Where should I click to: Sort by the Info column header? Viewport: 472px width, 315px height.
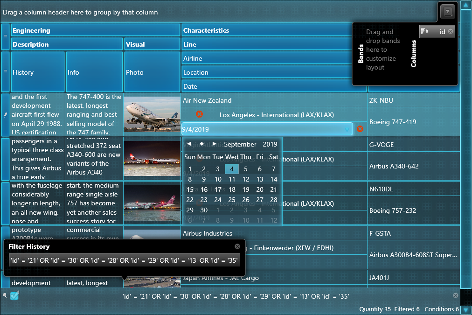(94, 72)
